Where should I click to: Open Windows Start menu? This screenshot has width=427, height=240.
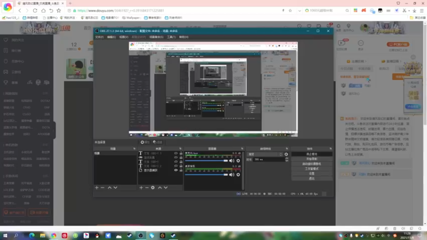tap(5, 236)
